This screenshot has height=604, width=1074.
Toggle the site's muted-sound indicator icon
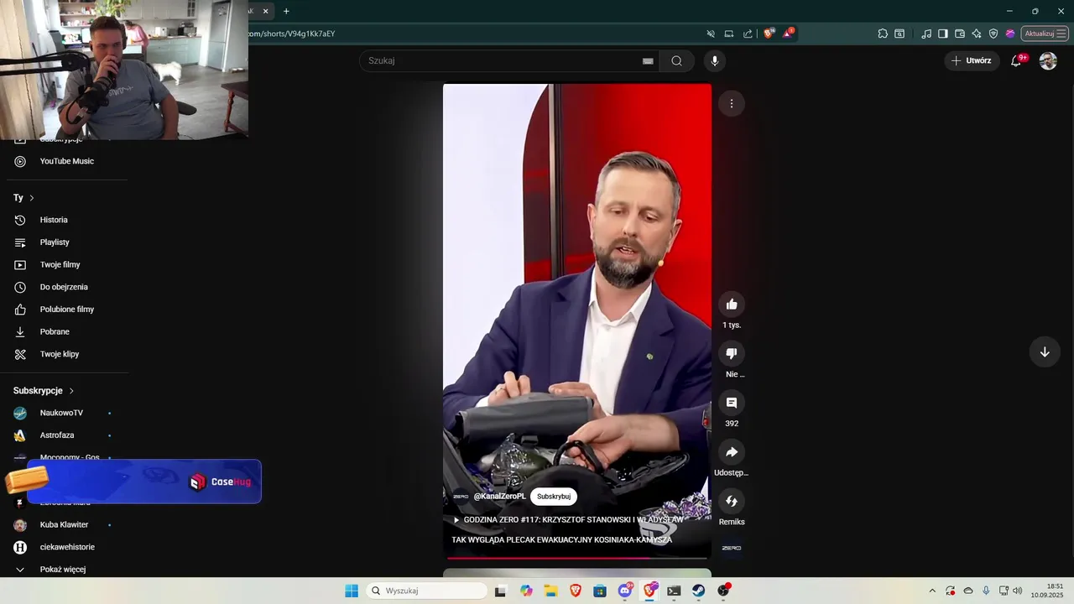pyautogui.click(x=711, y=34)
